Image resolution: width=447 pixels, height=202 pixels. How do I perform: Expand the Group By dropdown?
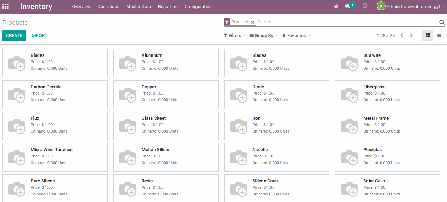(263, 36)
